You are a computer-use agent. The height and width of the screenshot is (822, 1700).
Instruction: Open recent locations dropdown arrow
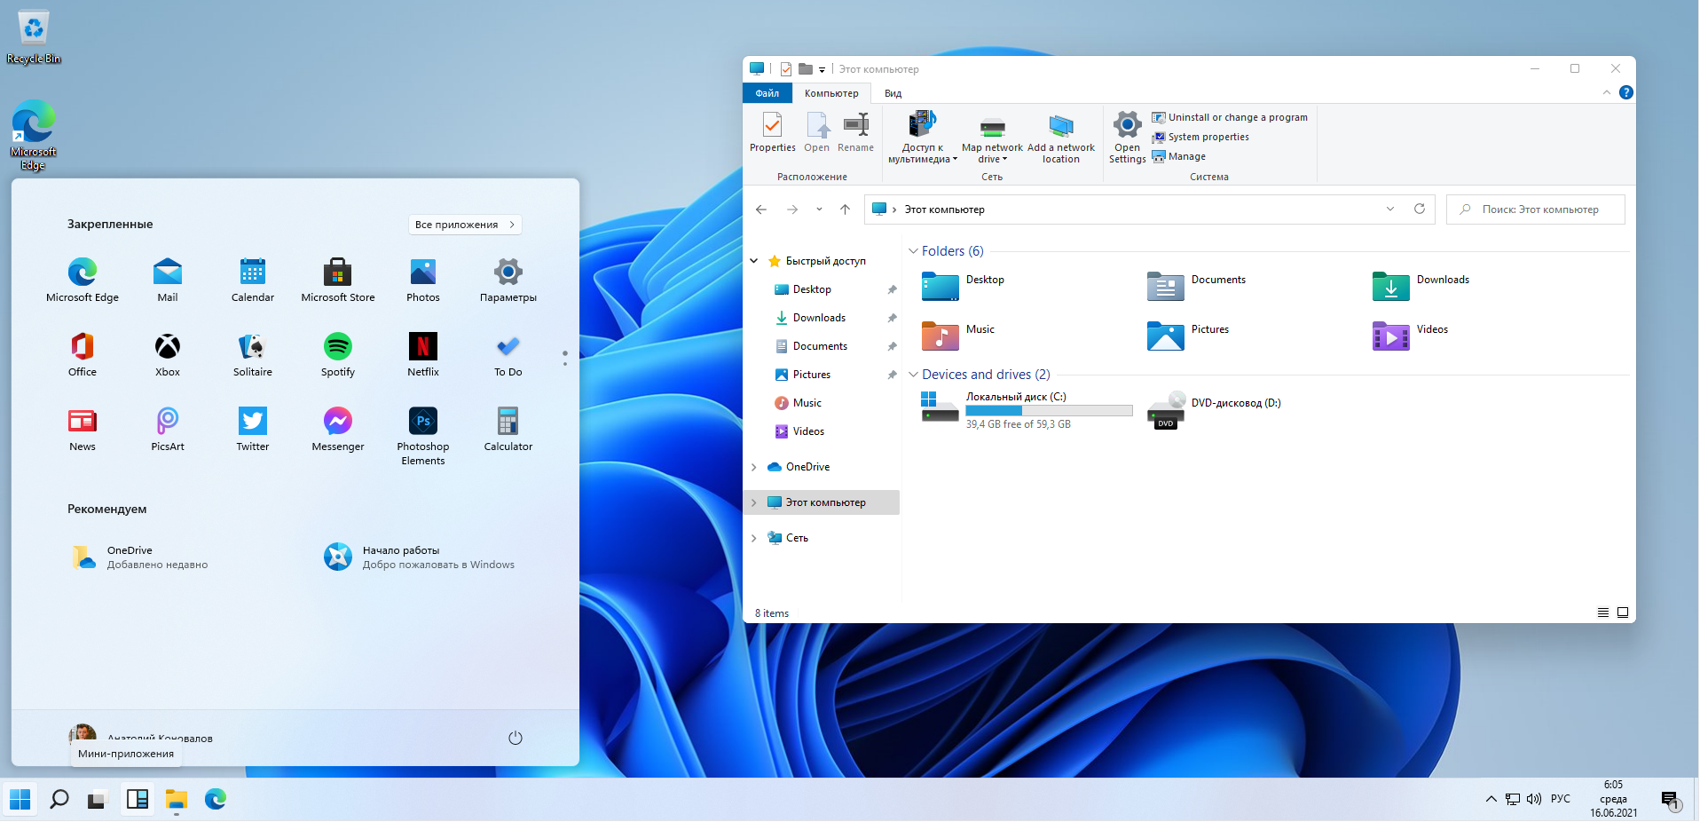click(x=819, y=209)
